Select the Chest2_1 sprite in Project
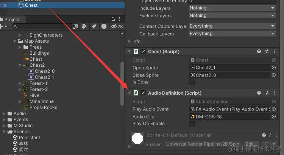Screen dimensions: 284x155 coord(44,77)
